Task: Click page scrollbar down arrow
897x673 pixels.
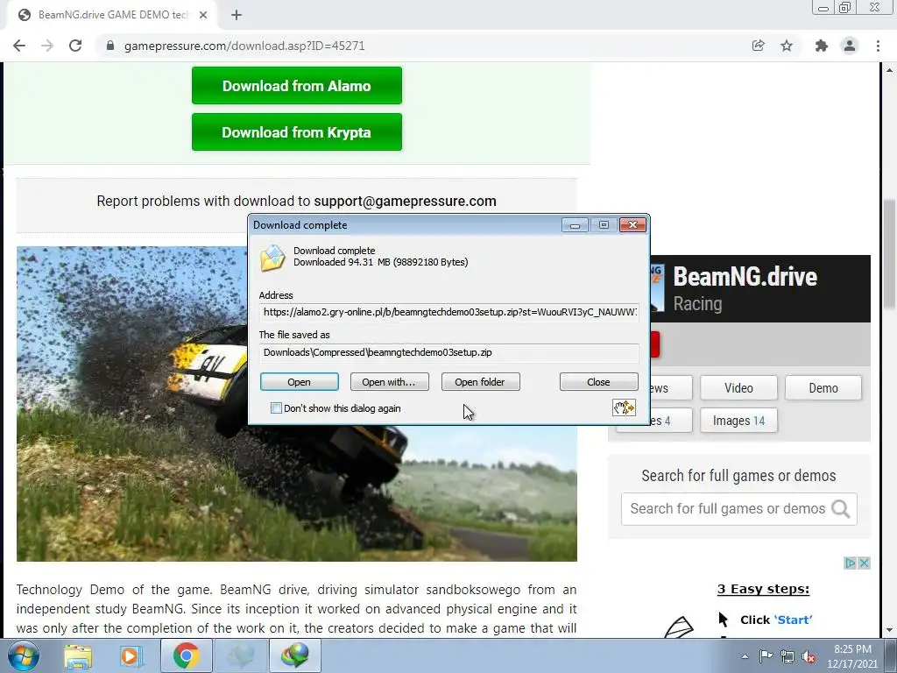Action: pyautogui.click(x=889, y=630)
